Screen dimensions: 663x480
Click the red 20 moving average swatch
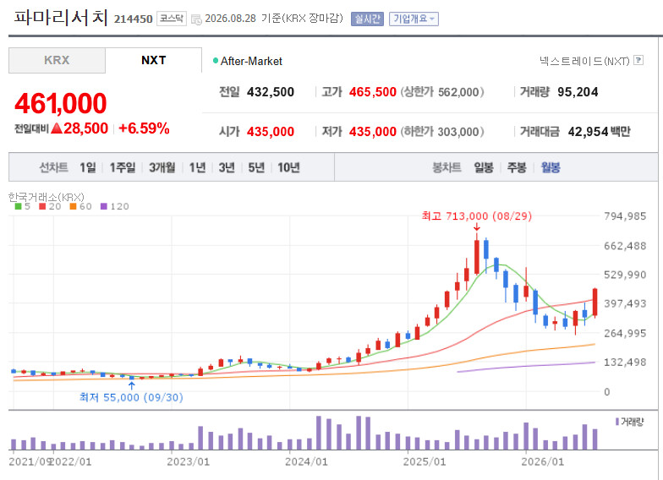click(x=42, y=206)
